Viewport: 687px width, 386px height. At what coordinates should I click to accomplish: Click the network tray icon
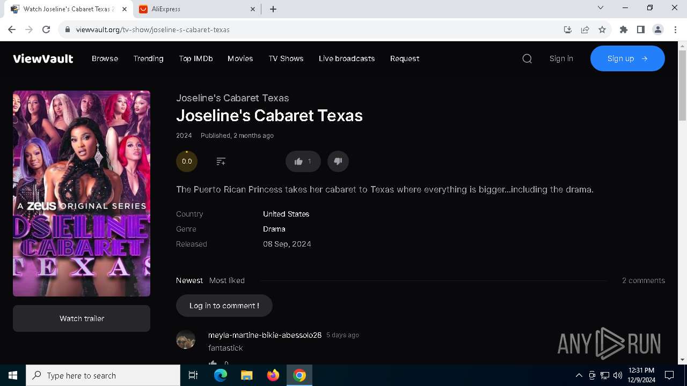point(605,375)
